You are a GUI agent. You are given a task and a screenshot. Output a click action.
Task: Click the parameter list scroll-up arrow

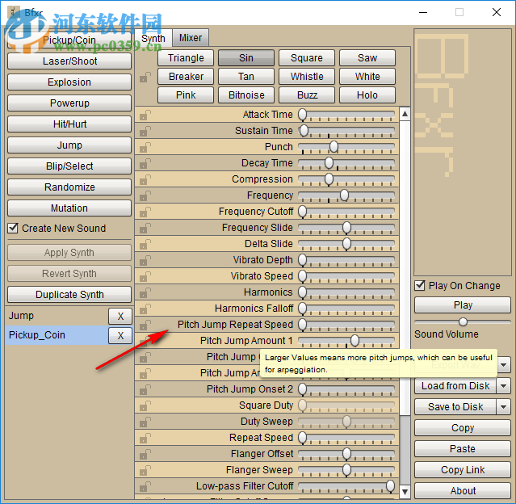[x=405, y=114]
